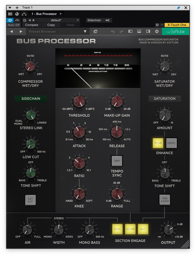Toggle the SPAT. section engage button

tap(117, 229)
